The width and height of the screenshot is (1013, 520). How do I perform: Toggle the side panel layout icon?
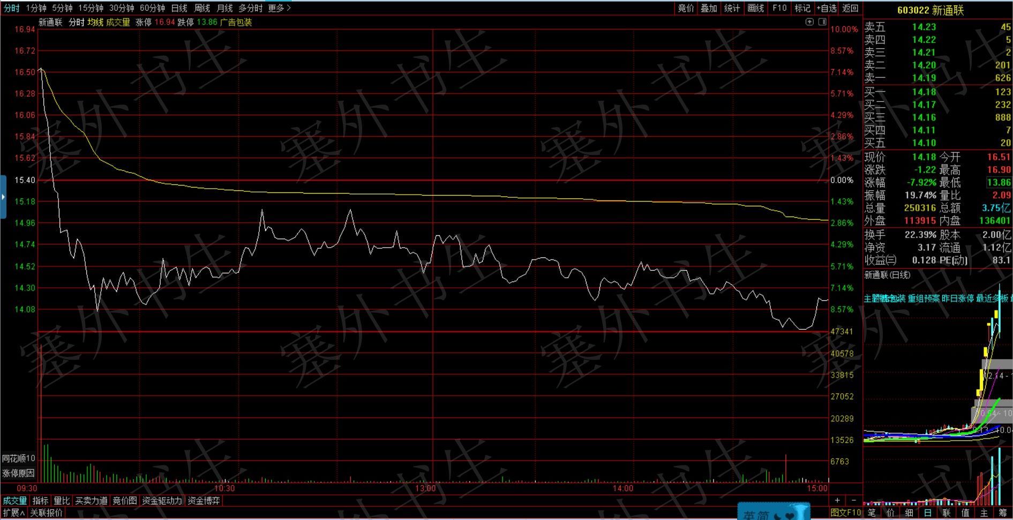coord(822,22)
